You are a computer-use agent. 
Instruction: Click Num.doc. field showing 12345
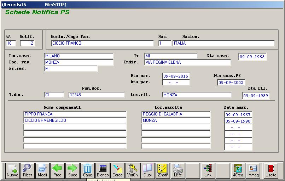97,95
